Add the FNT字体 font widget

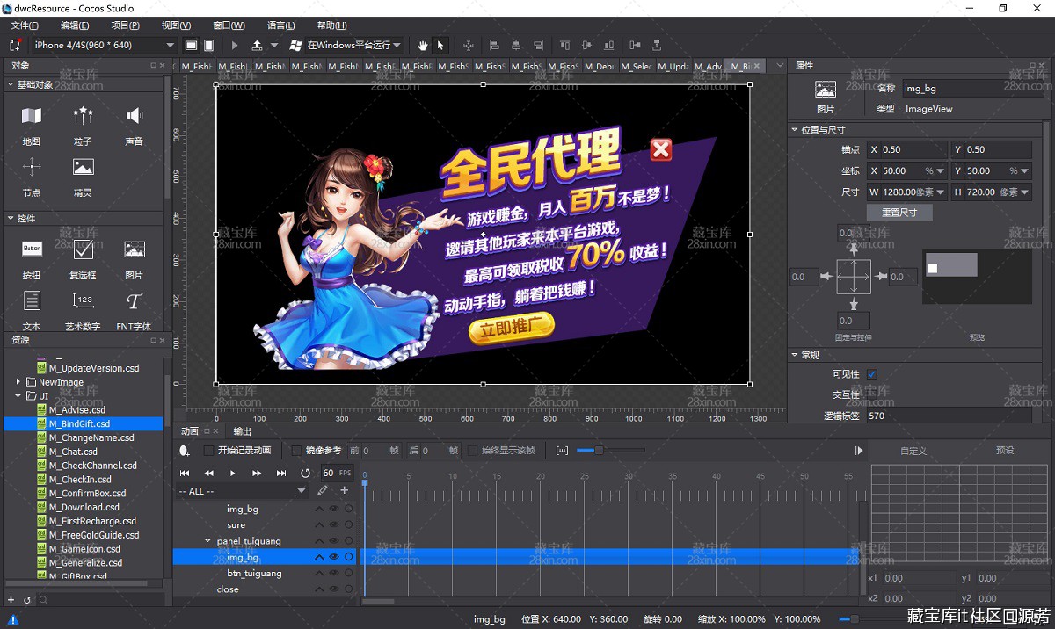point(134,310)
